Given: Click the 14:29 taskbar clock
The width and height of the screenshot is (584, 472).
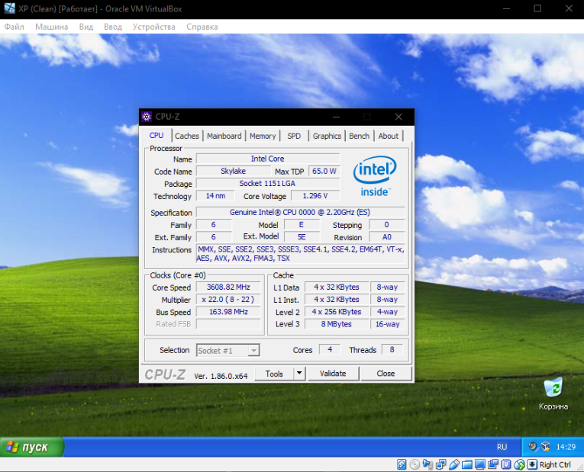Looking at the screenshot, I should 566,447.
